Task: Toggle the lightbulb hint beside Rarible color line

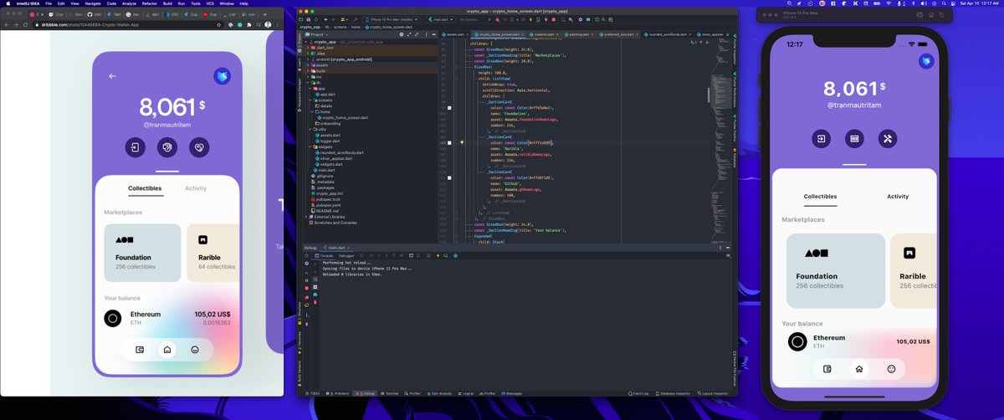Action: tap(462, 143)
